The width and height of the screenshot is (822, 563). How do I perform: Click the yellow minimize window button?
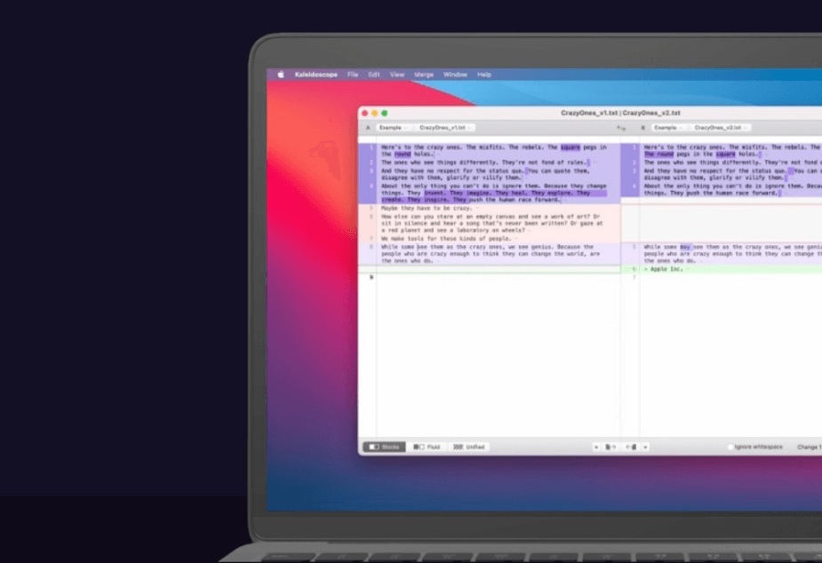pyautogui.click(x=375, y=113)
